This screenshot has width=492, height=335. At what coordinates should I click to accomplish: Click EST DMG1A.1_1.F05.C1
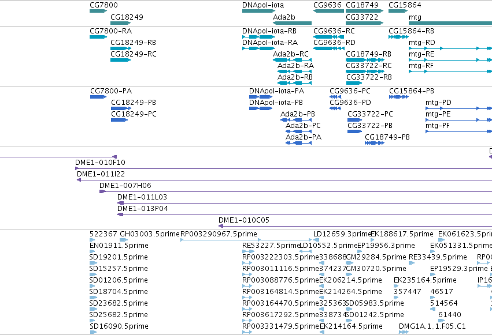coord(432,326)
